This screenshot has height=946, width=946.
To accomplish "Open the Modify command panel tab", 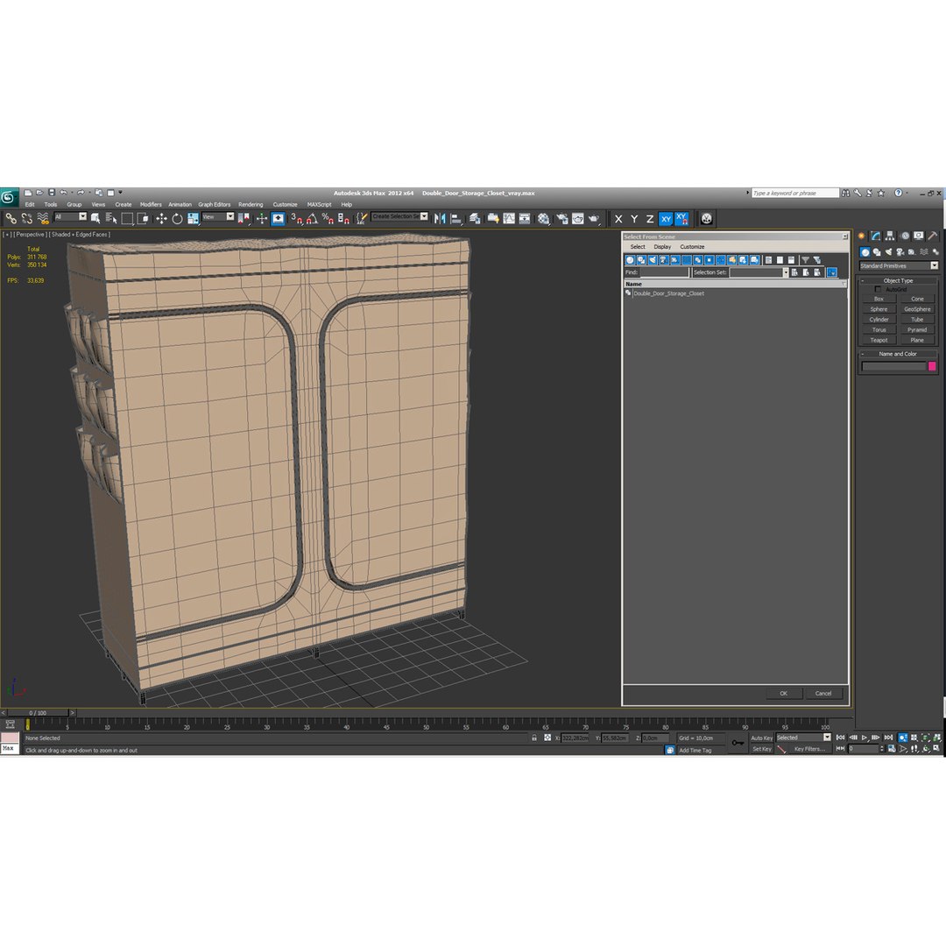I will click(x=876, y=236).
